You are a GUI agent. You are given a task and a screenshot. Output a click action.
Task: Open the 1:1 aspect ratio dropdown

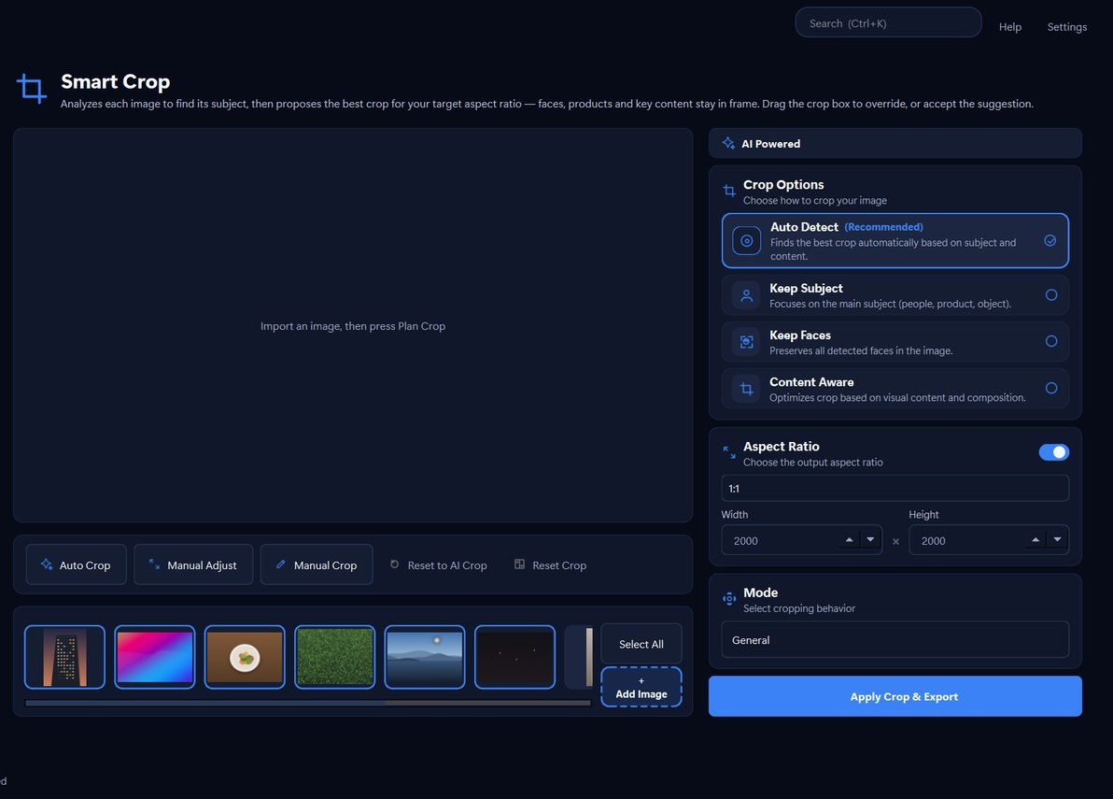[895, 489]
